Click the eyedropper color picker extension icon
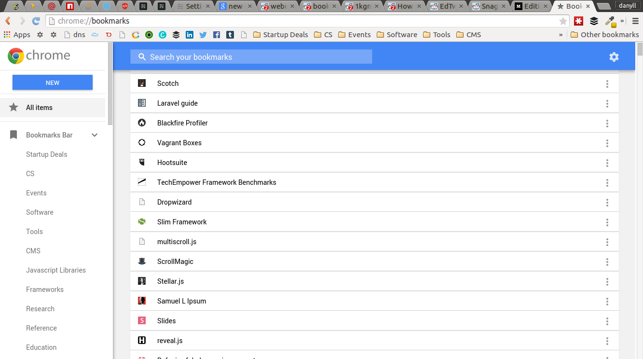Viewport: 643px width, 359px height. (x=610, y=21)
